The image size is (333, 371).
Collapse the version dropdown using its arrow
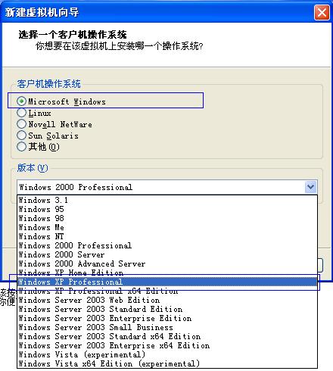coord(310,187)
